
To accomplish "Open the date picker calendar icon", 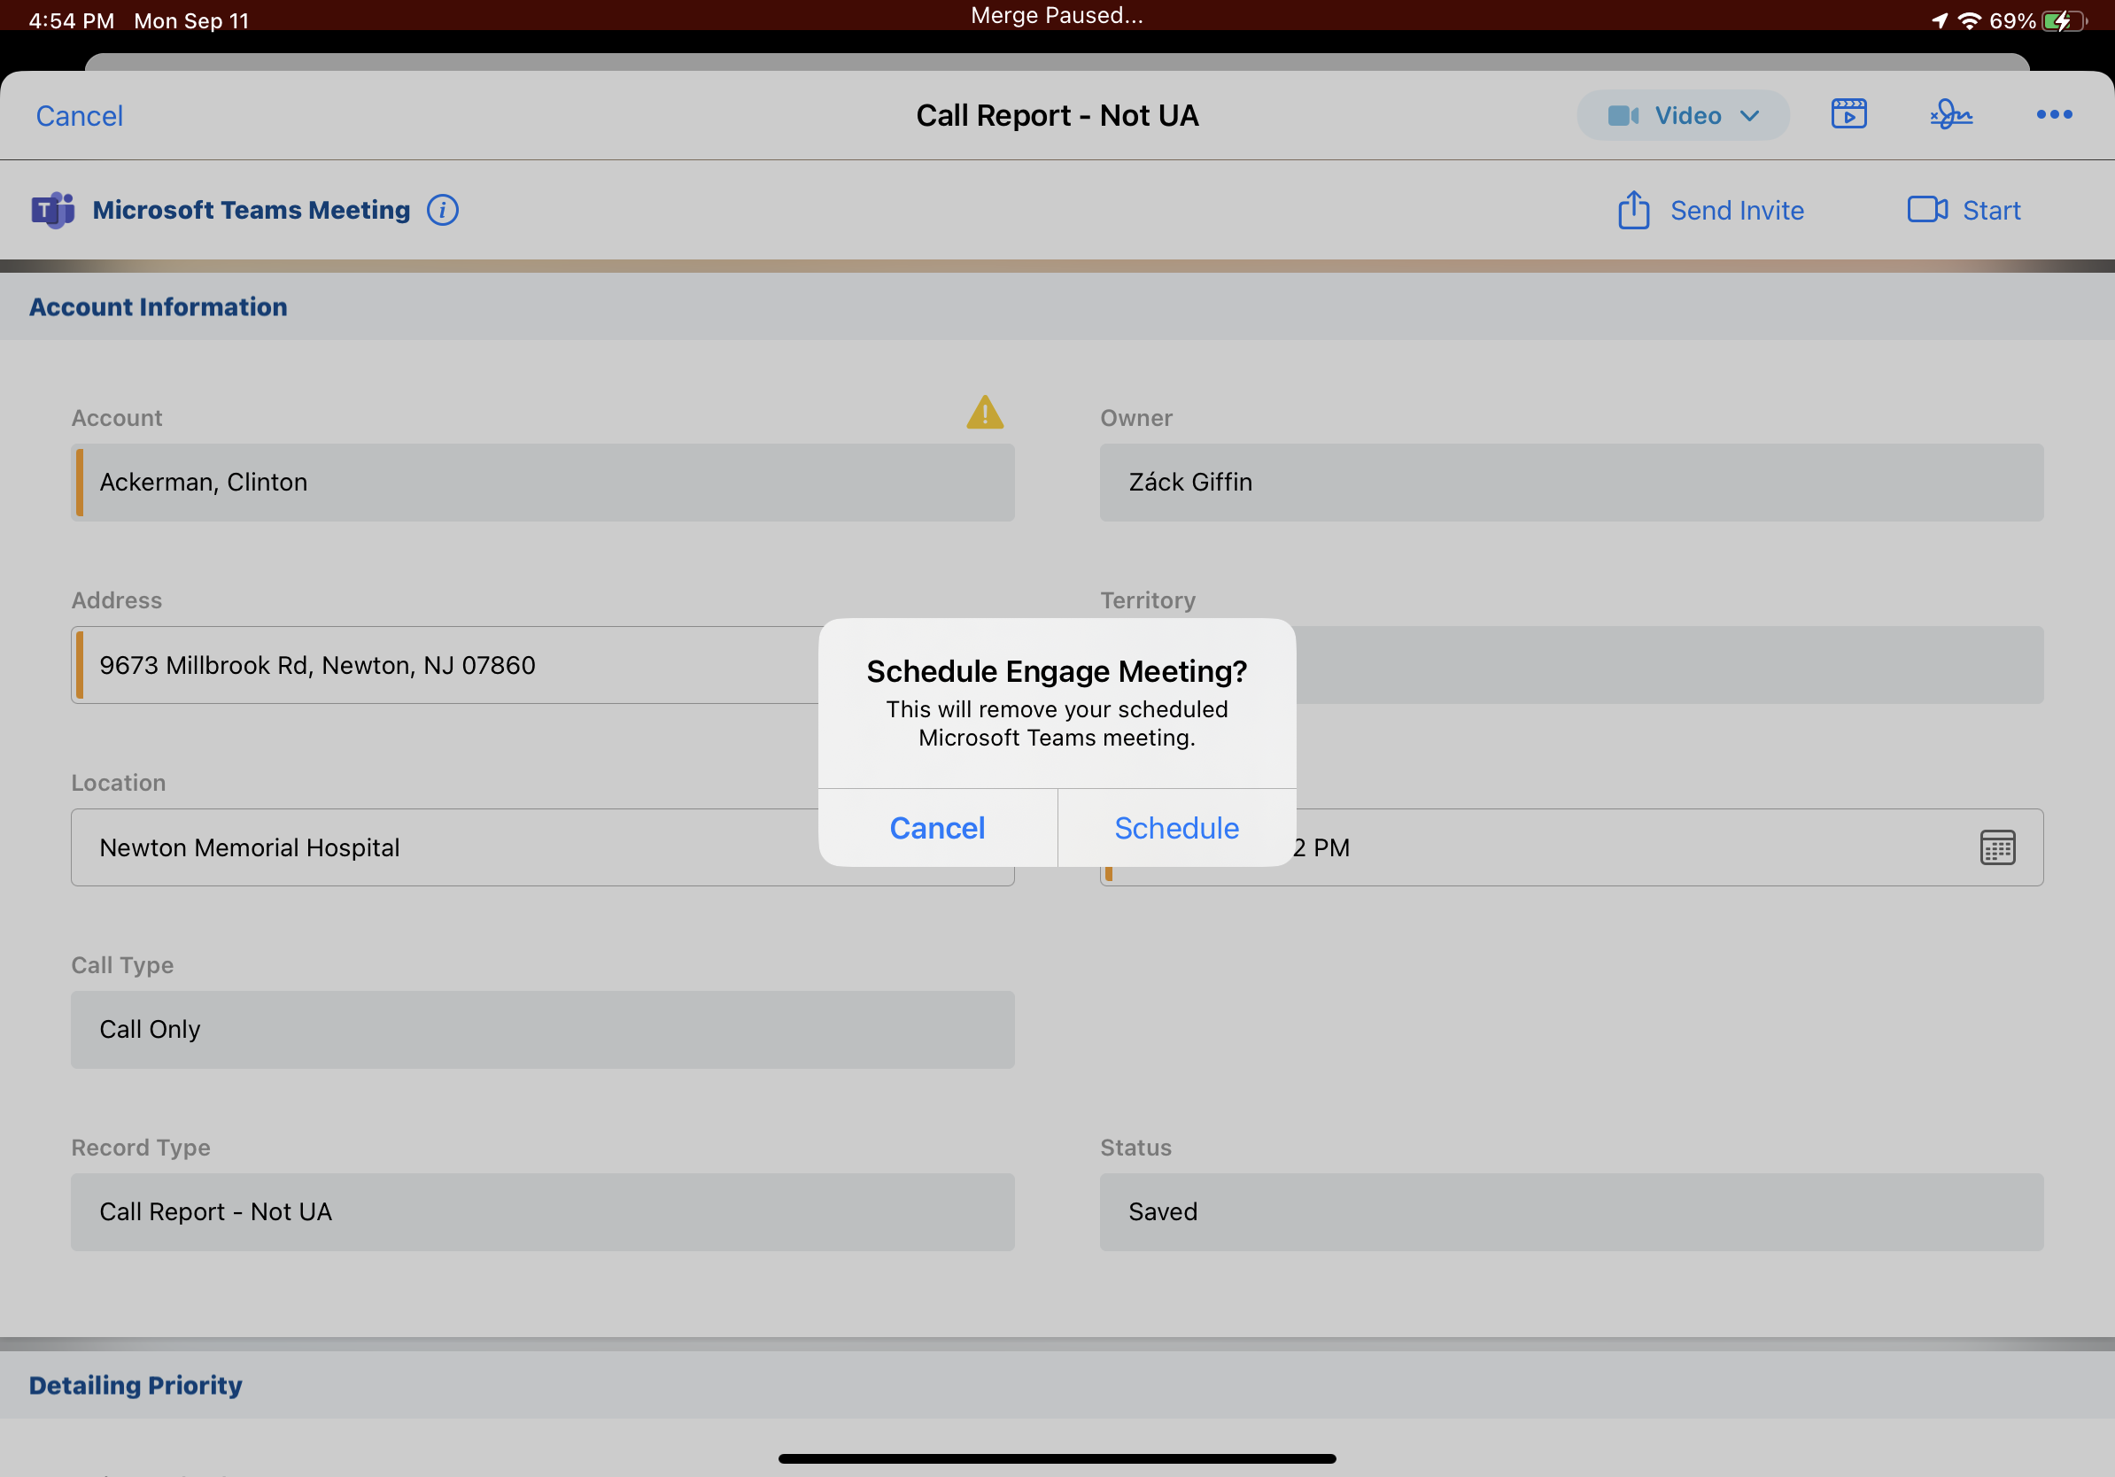I will tap(1996, 847).
